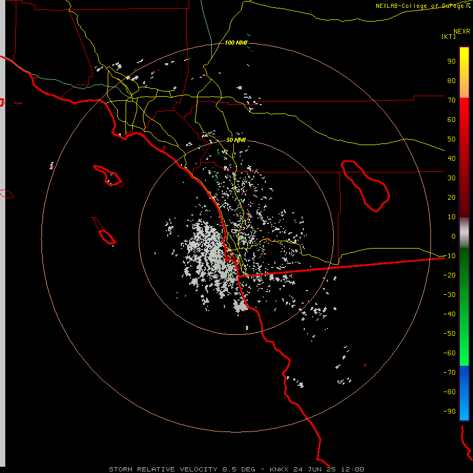Click the 20 knot scale label
This screenshot has width=473, height=473.
[451, 197]
